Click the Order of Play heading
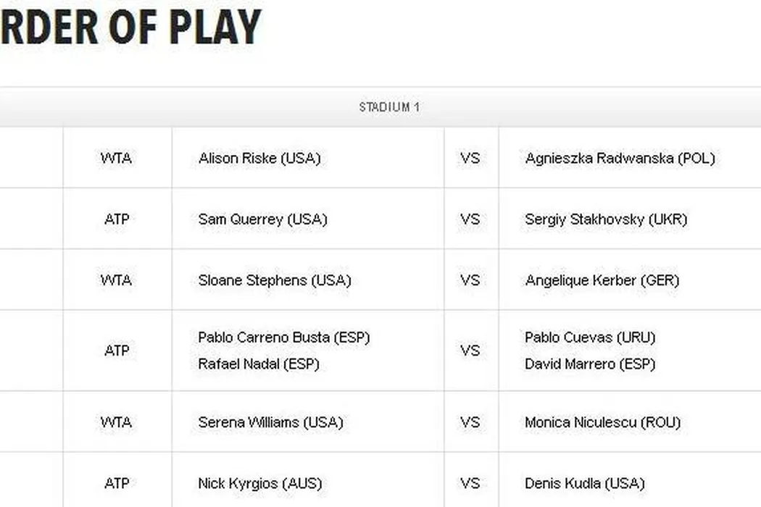 (130, 28)
